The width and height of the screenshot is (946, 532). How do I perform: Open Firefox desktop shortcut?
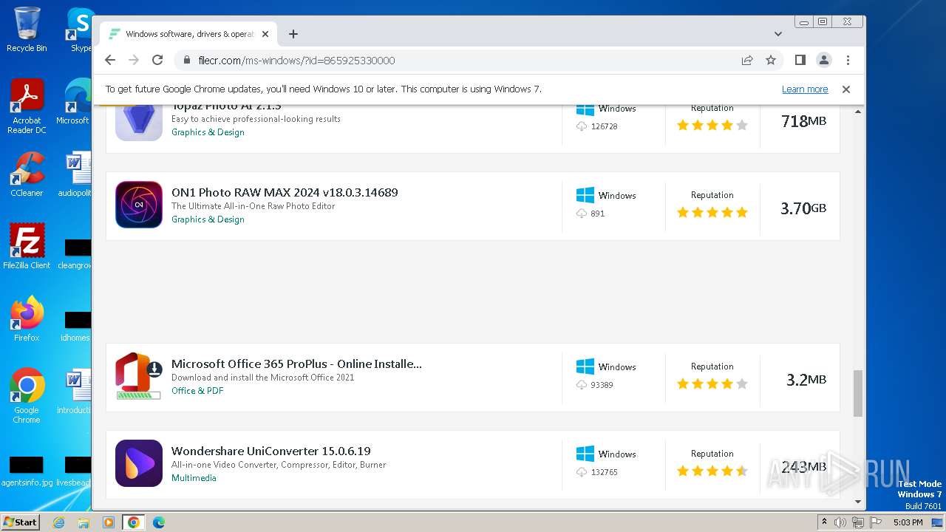pos(27,319)
